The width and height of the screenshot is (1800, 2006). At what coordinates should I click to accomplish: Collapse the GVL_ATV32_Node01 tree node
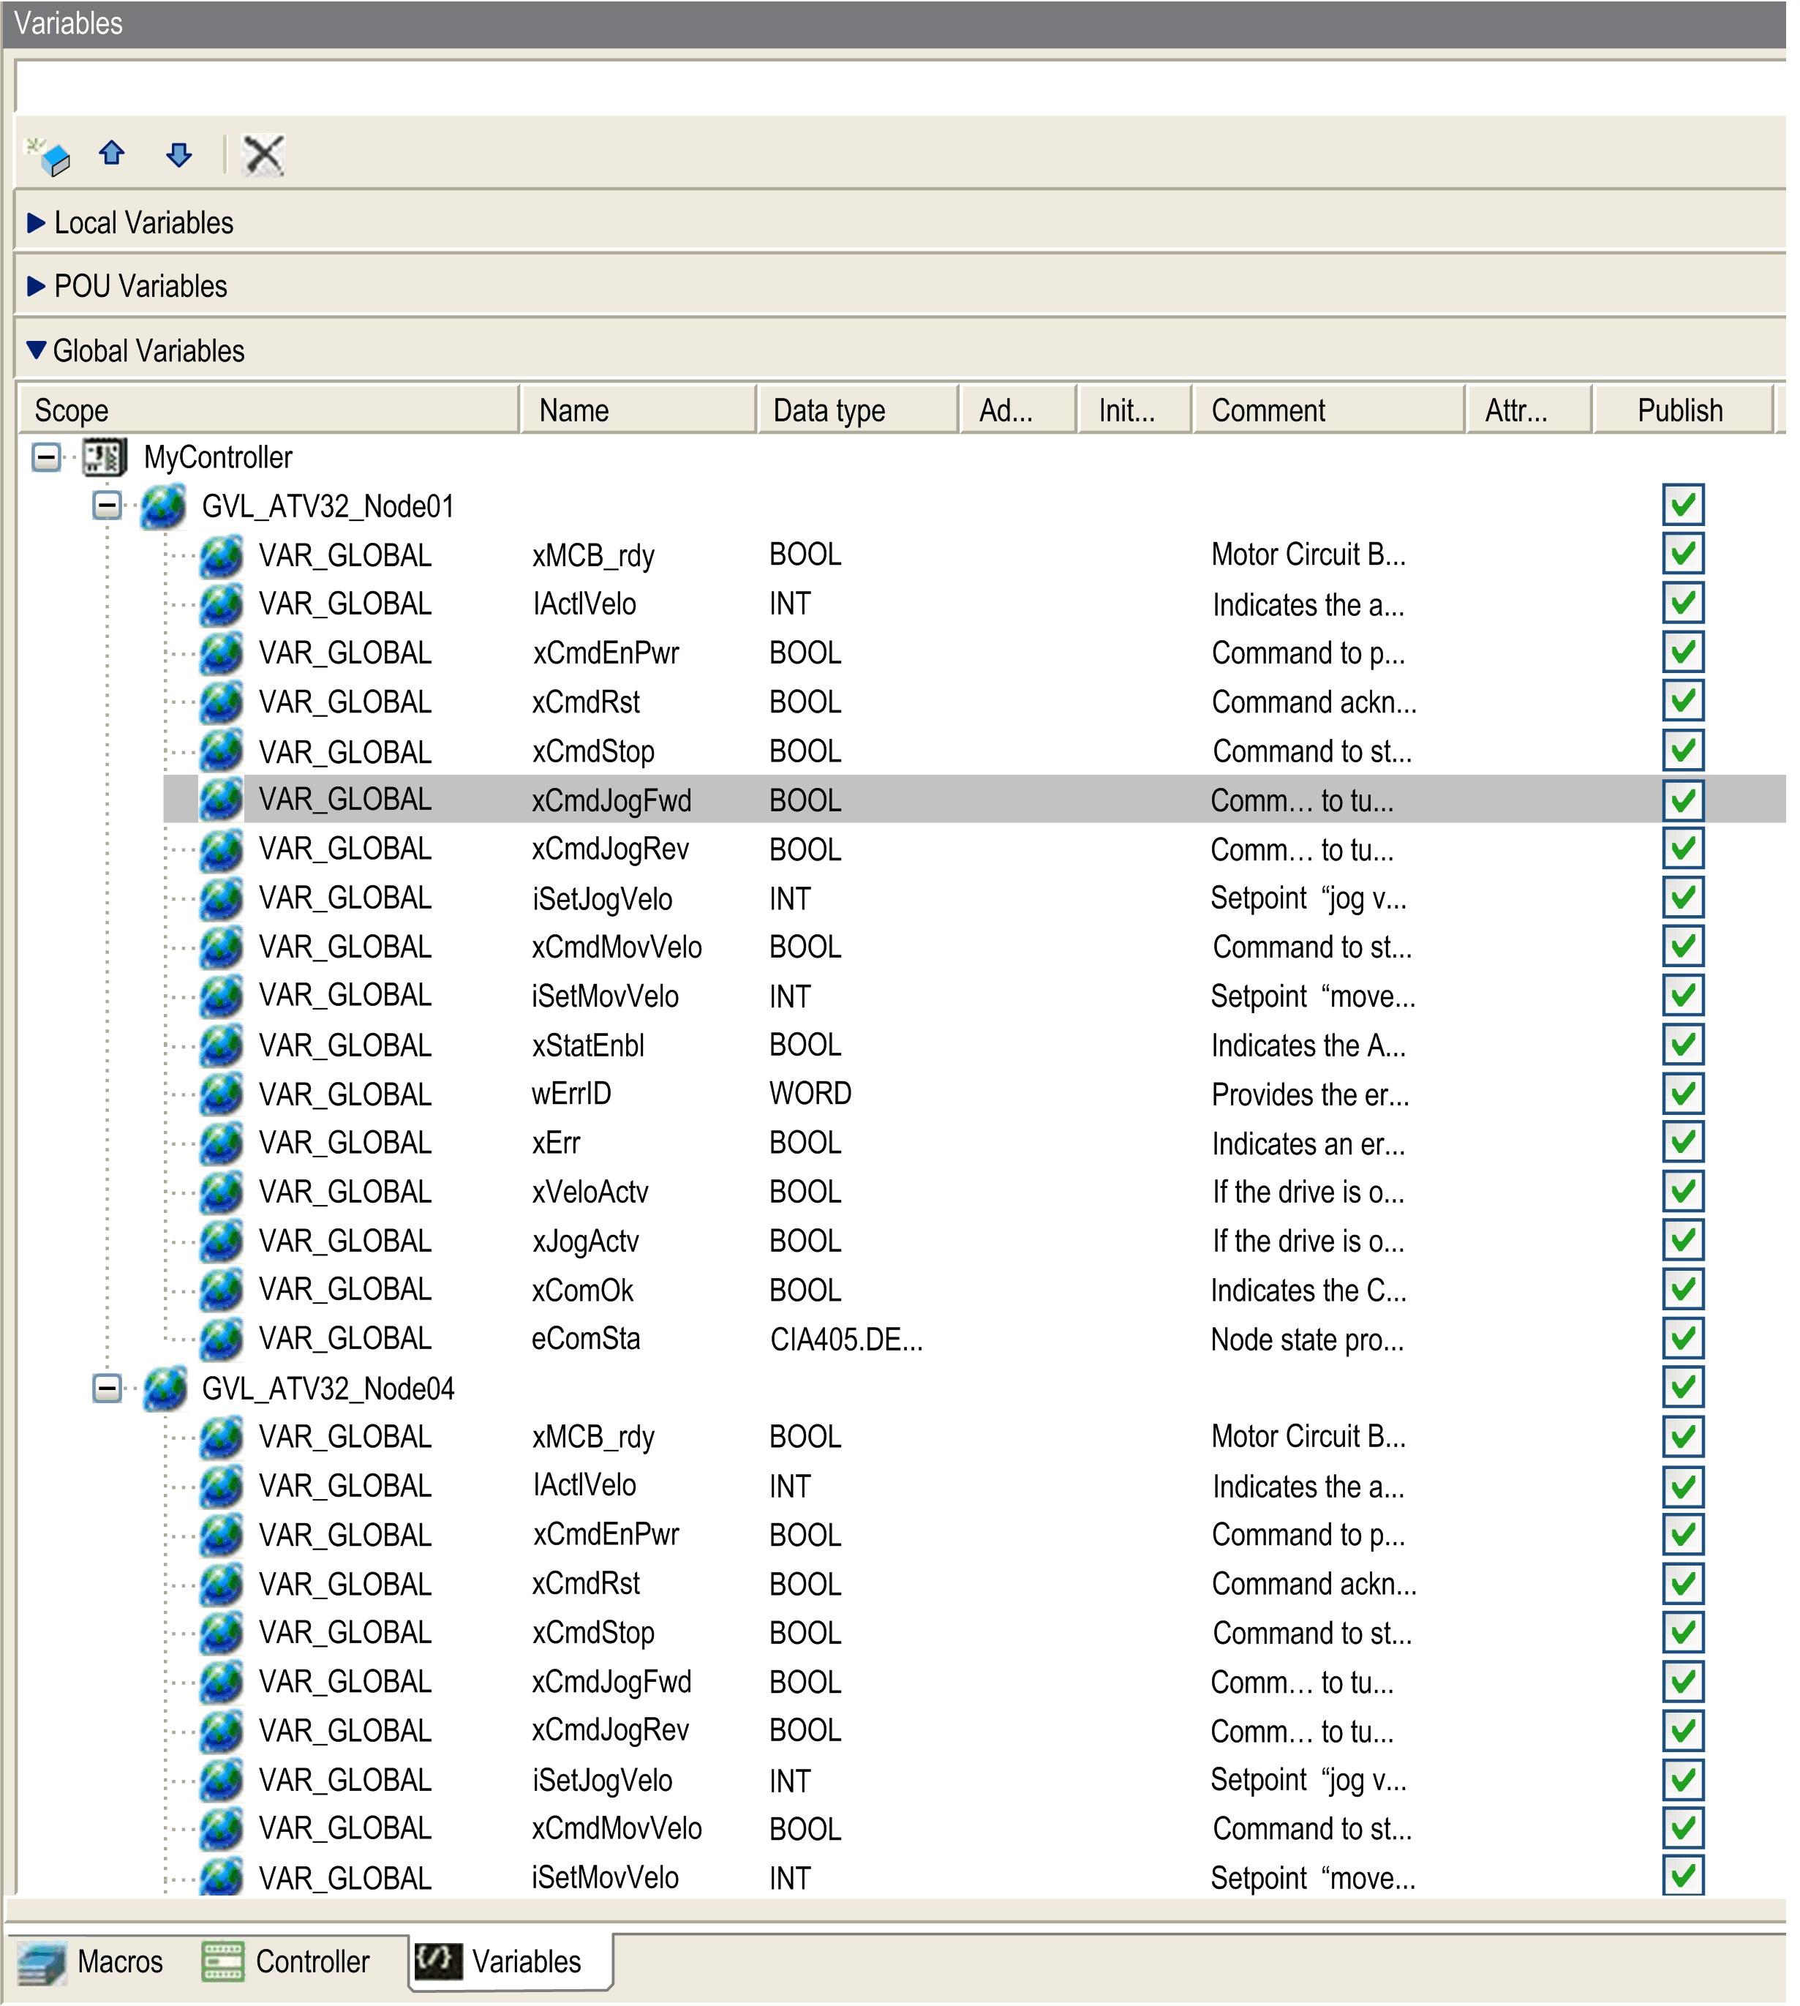pos(107,506)
